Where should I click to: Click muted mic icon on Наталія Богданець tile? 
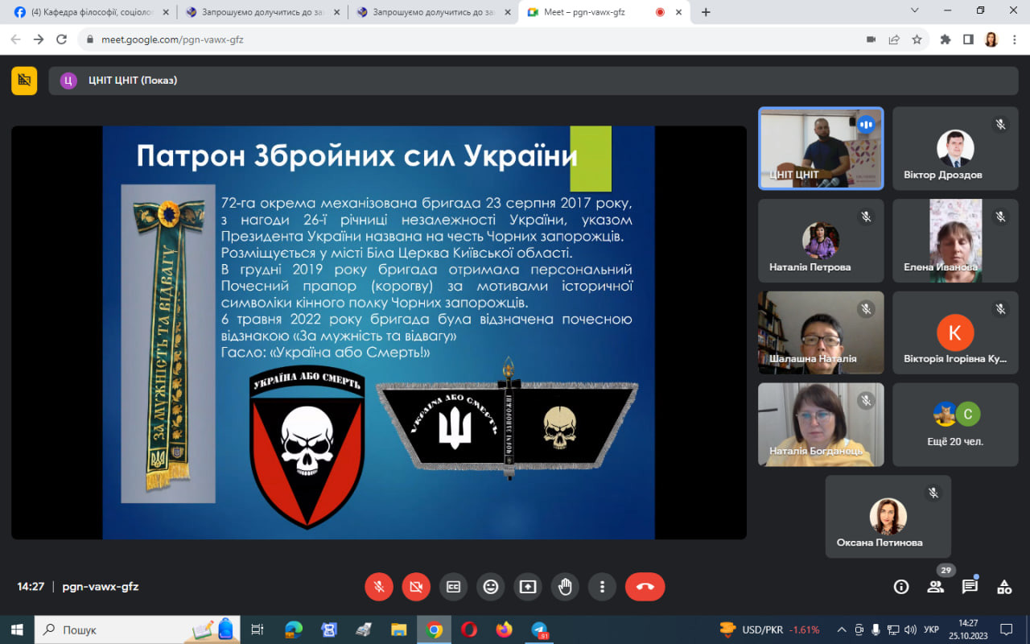point(866,400)
